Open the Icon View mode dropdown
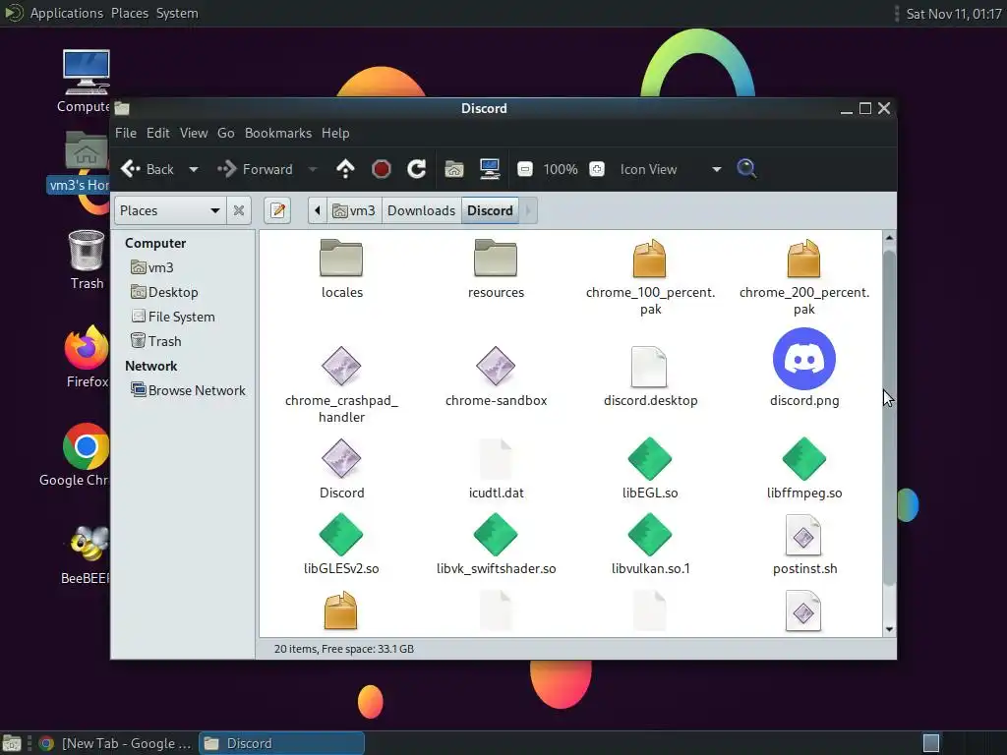Viewport: 1007px width, 755px height. pyautogui.click(x=671, y=169)
